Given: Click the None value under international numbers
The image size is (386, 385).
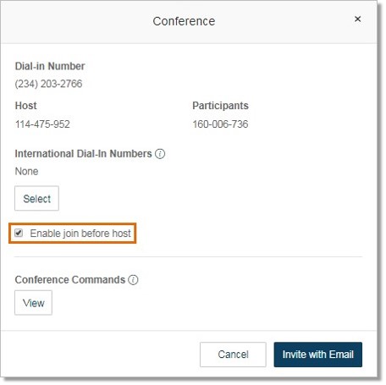Looking at the screenshot, I should [x=26, y=171].
